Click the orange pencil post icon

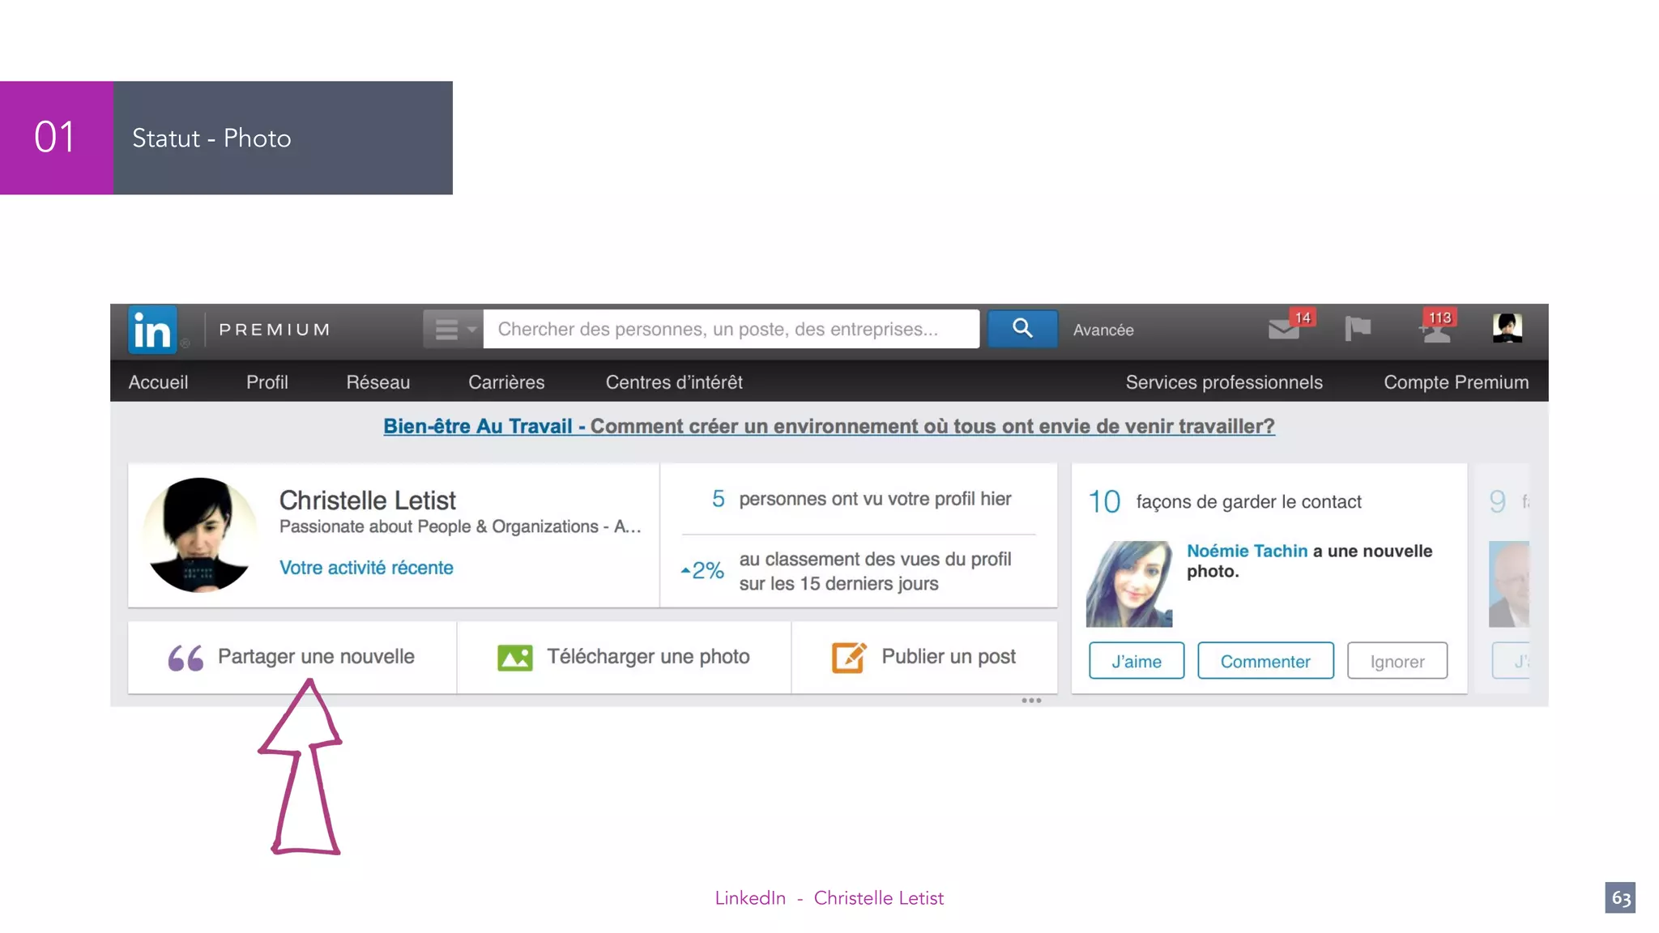tap(849, 657)
